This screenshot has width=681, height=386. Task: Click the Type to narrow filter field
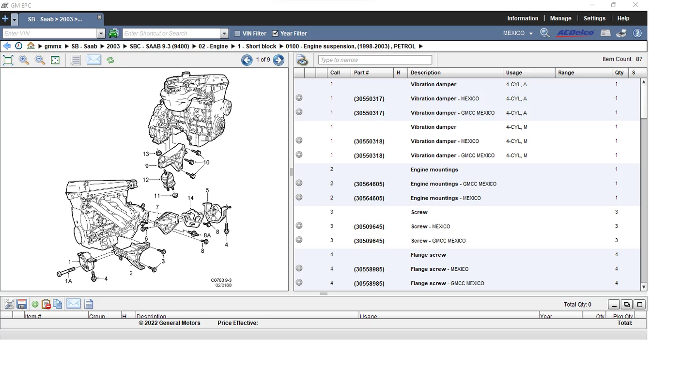pyautogui.click(x=375, y=60)
